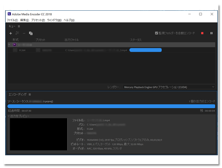Click the ファイル名 .mp4 value
The width and height of the screenshot is (222, 168).
coord(98,120)
